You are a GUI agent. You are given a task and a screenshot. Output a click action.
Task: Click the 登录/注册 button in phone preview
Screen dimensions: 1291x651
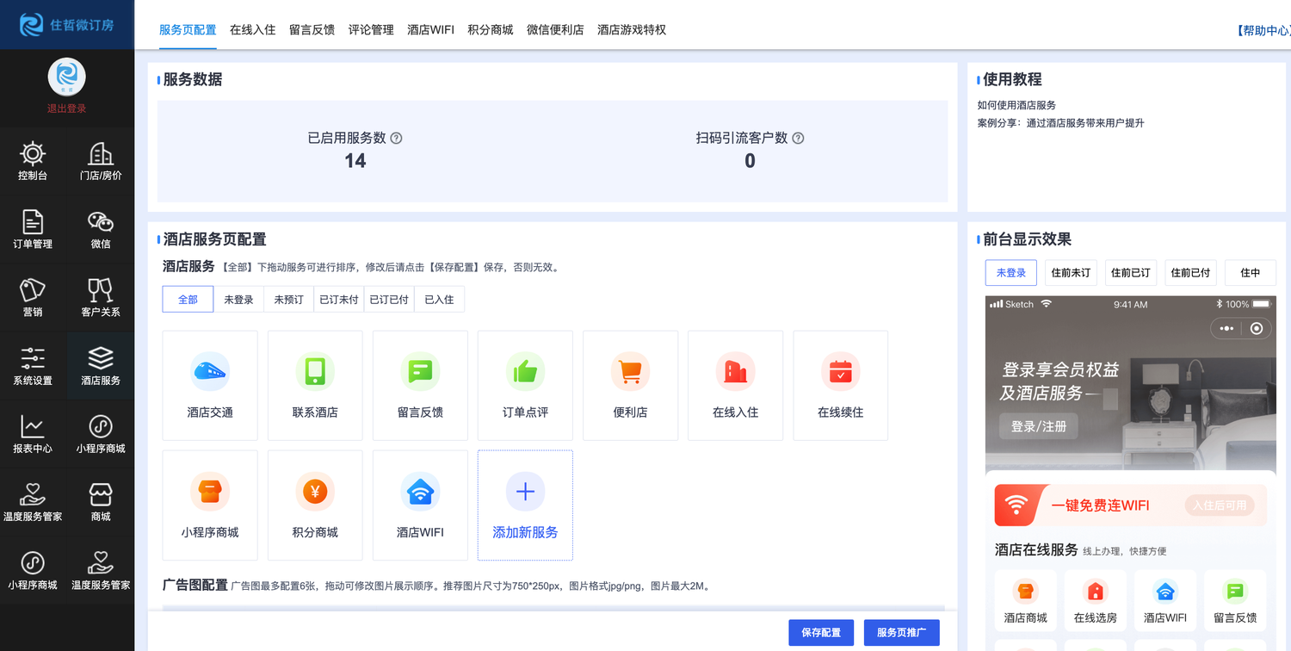pos(1038,426)
